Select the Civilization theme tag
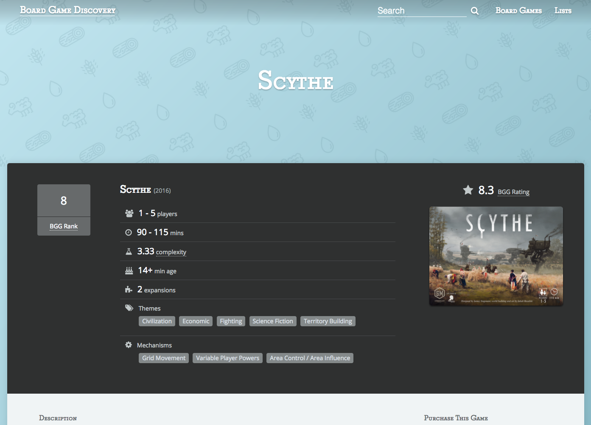The height and width of the screenshot is (425, 591). pos(157,321)
